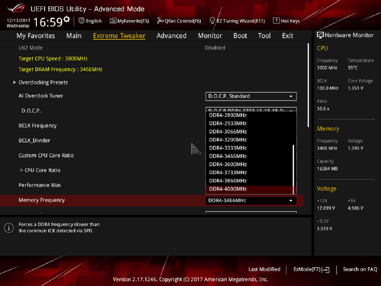
Task: Select the Extreme Tweaker tab
Action: [x=119, y=36]
